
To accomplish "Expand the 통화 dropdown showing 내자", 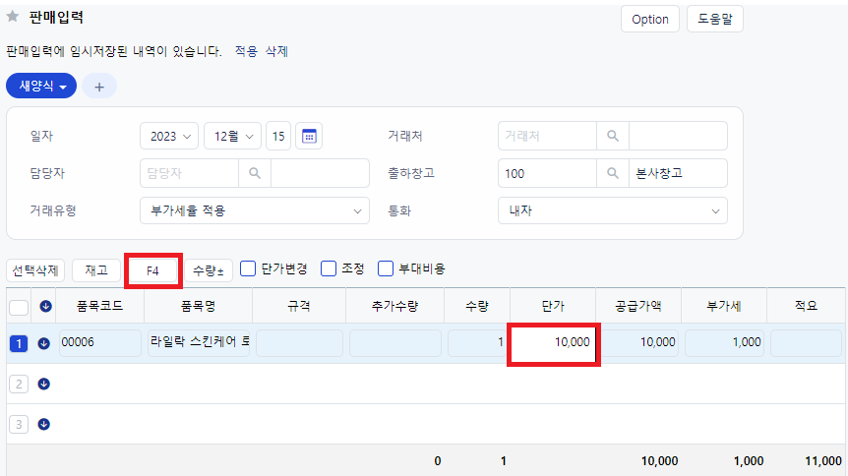I will tap(613, 210).
